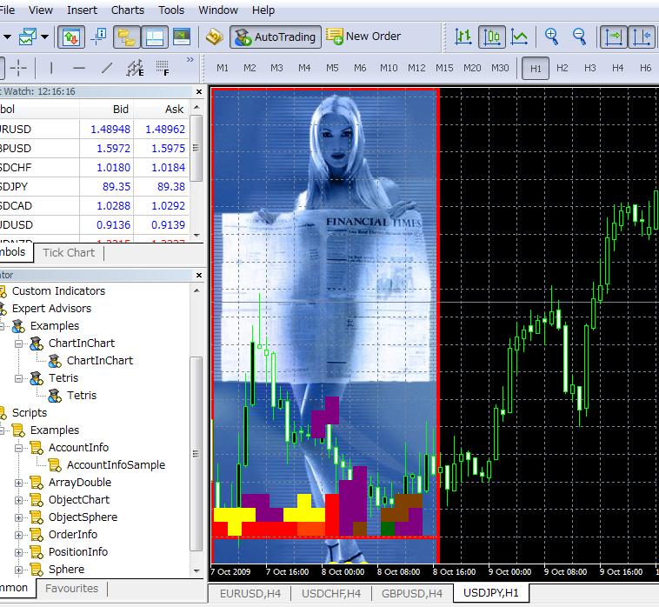Collapse the Tetris folder
The height and width of the screenshot is (607, 659).
click(x=18, y=379)
